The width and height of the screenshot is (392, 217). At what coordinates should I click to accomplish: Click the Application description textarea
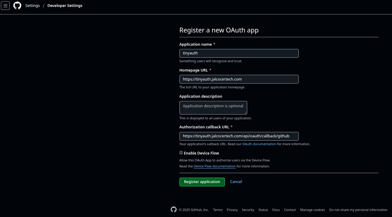(x=213, y=108)
